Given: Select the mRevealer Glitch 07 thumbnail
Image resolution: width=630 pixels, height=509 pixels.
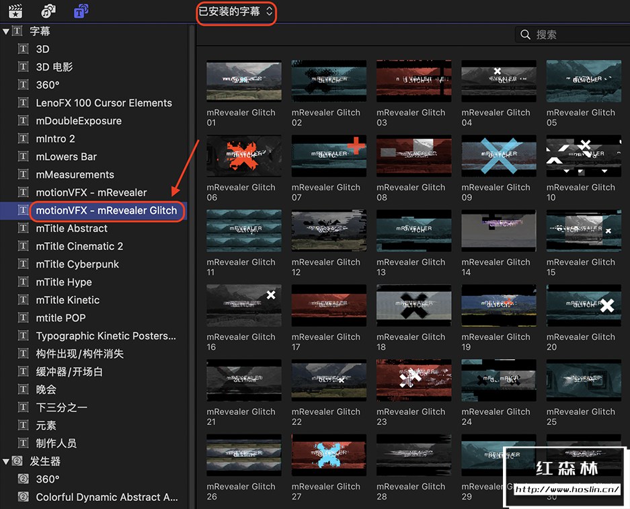Looking at the screenshot, I should (329, 156).
